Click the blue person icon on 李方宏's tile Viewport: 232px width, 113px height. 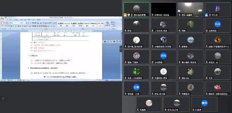pos(206,15)
